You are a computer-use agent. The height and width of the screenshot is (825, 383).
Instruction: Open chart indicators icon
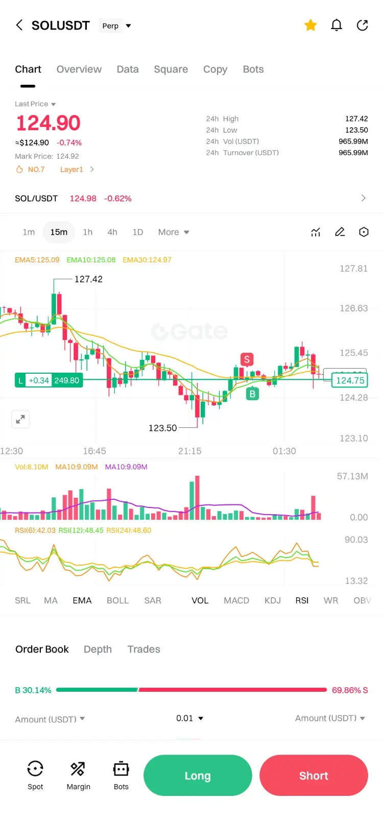pyautogui.click(x=316, y=232)
